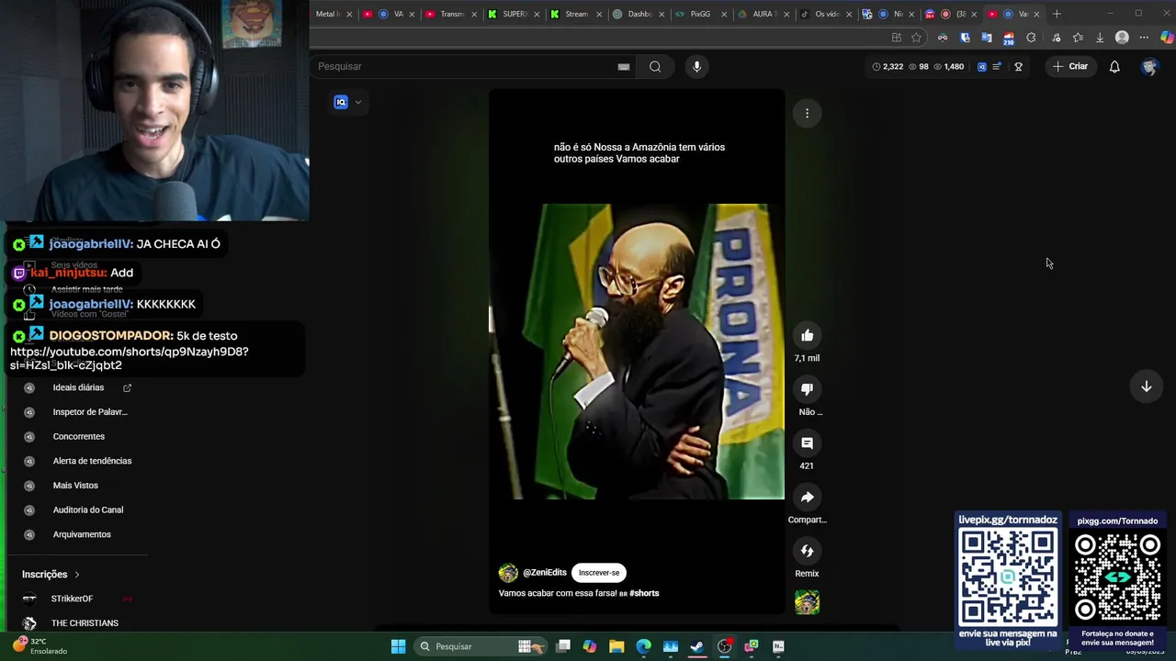Click the sound thumbnail below Remix
This screenshot has height=661, width=1176.
[807, 603]
